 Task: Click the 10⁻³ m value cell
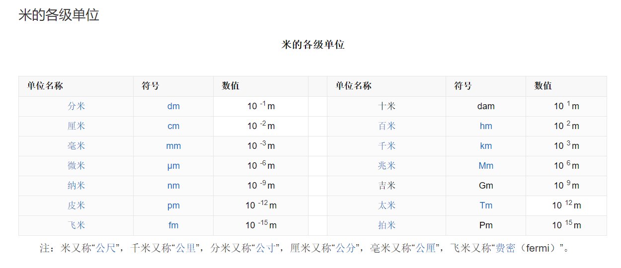pyautogui.click(x=261, y=146)
